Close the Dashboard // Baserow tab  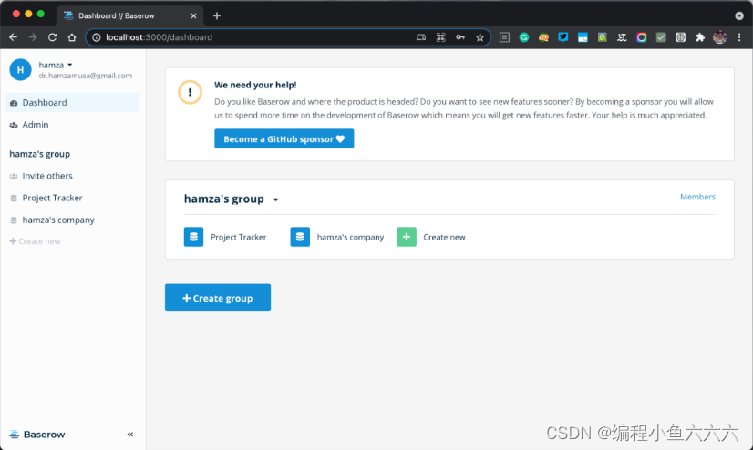point(193,15)
